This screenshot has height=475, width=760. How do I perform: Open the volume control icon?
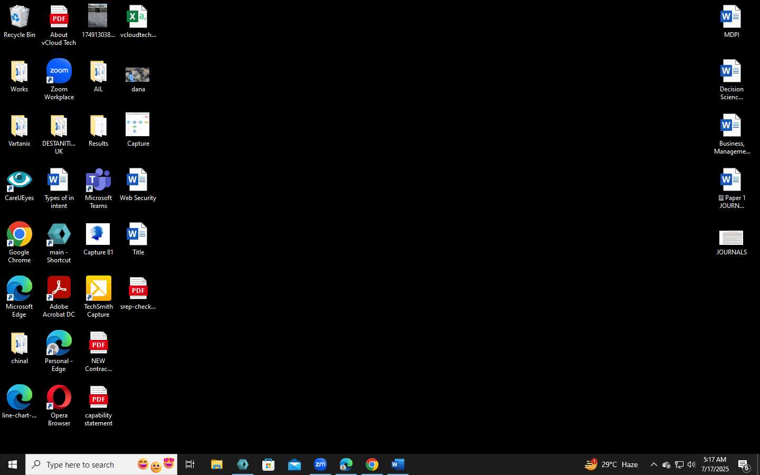[x=691, y=464]
